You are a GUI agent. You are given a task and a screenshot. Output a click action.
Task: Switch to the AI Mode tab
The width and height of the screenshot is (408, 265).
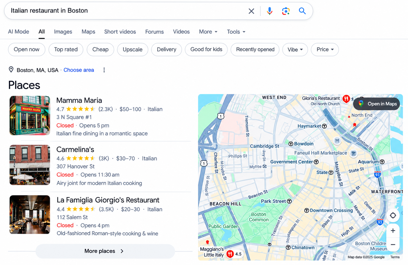[x=18, y=32]
